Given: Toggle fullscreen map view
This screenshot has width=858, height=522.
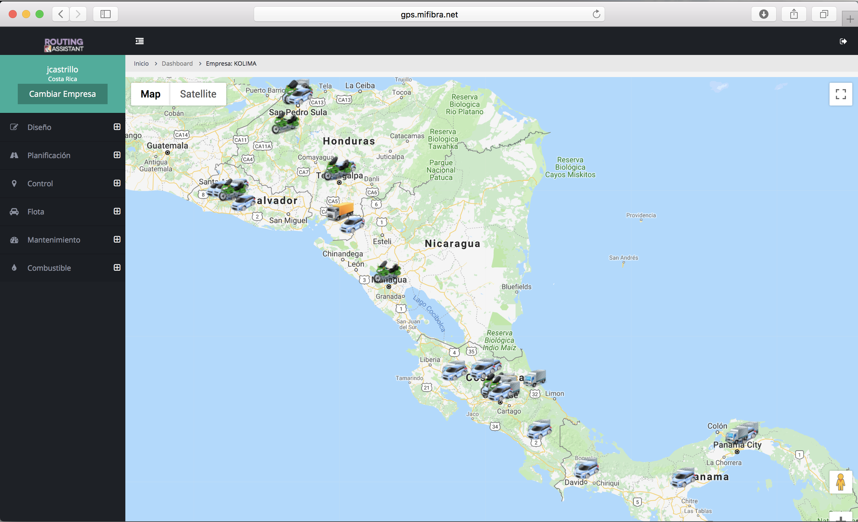Looking at the screenshot, I should pos(841,94).
